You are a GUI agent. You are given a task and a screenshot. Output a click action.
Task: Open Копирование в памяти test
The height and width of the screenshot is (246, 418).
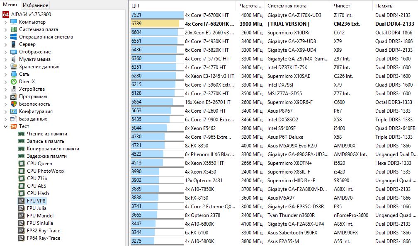53,149
